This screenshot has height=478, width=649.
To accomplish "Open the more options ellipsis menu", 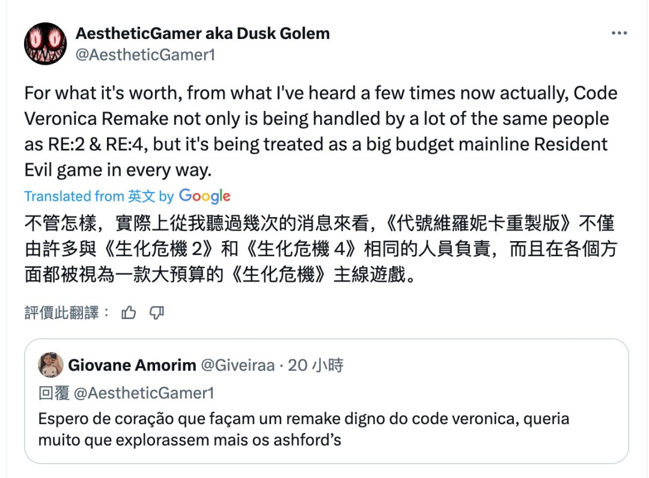I will [x=620, y=34].
